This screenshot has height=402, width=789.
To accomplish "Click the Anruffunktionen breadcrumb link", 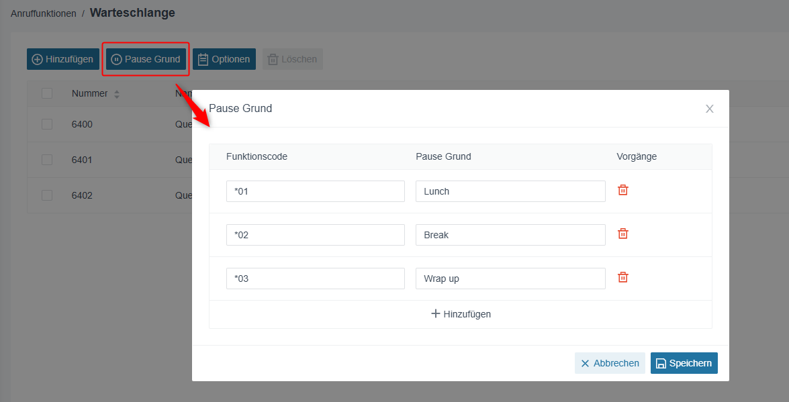I will click(x=43, y=13).
